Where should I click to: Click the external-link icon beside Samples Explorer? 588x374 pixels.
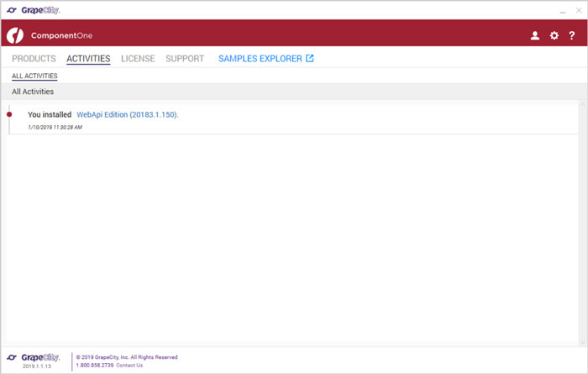[x=309, y=58]
